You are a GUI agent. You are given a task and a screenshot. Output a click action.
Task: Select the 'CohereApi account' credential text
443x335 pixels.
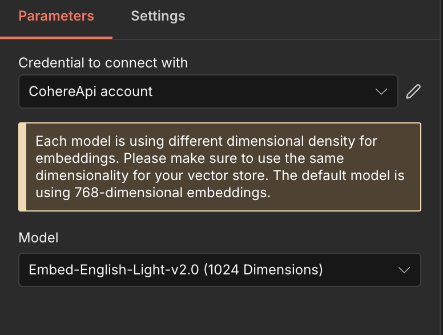(x=91, y=91)
